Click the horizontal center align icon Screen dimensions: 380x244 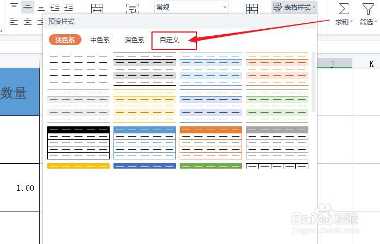tap(28, 21)
